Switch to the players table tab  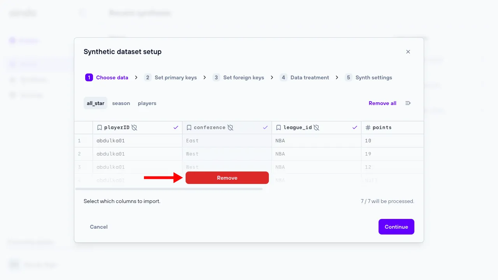click(147, 103)
